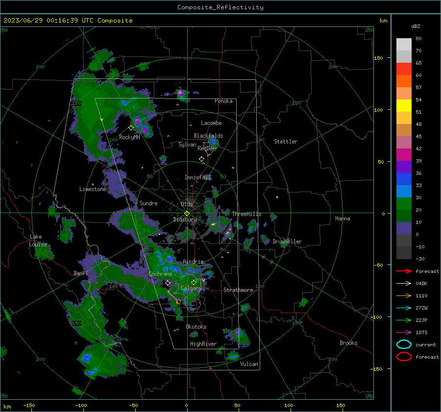This screenshot has height=412, width=441.
Task: Click the Cochrane label
Action: tap(160, 274)
